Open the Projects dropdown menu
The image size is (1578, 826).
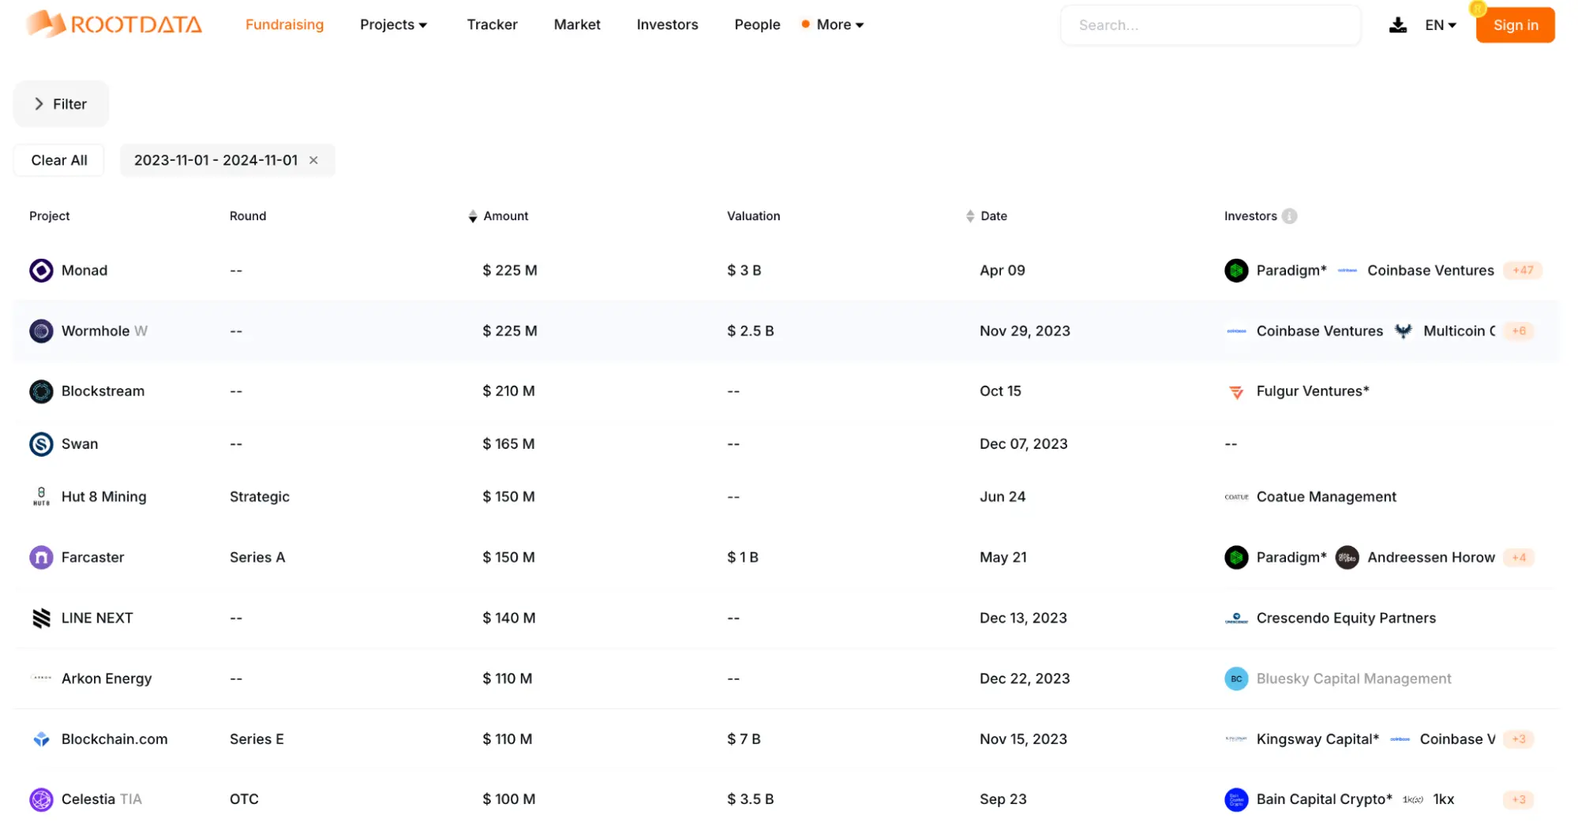tap(393, 25)
